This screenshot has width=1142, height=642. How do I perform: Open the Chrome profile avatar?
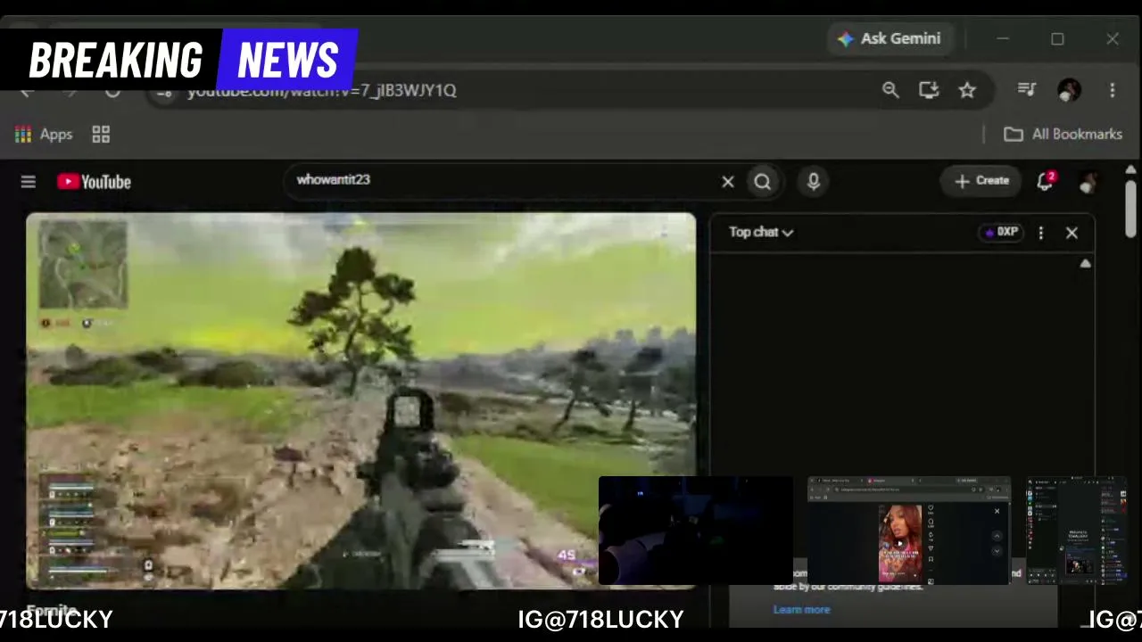(1069, 89)
